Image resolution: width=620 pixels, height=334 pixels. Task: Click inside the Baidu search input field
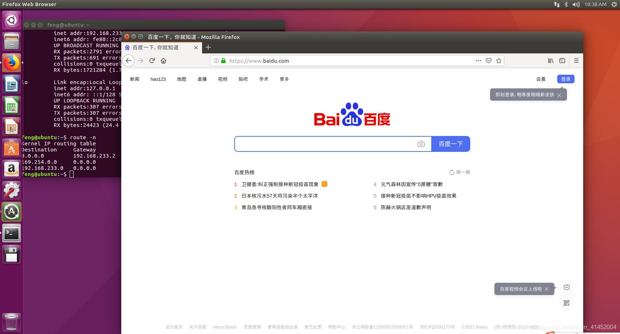(325, 144)
